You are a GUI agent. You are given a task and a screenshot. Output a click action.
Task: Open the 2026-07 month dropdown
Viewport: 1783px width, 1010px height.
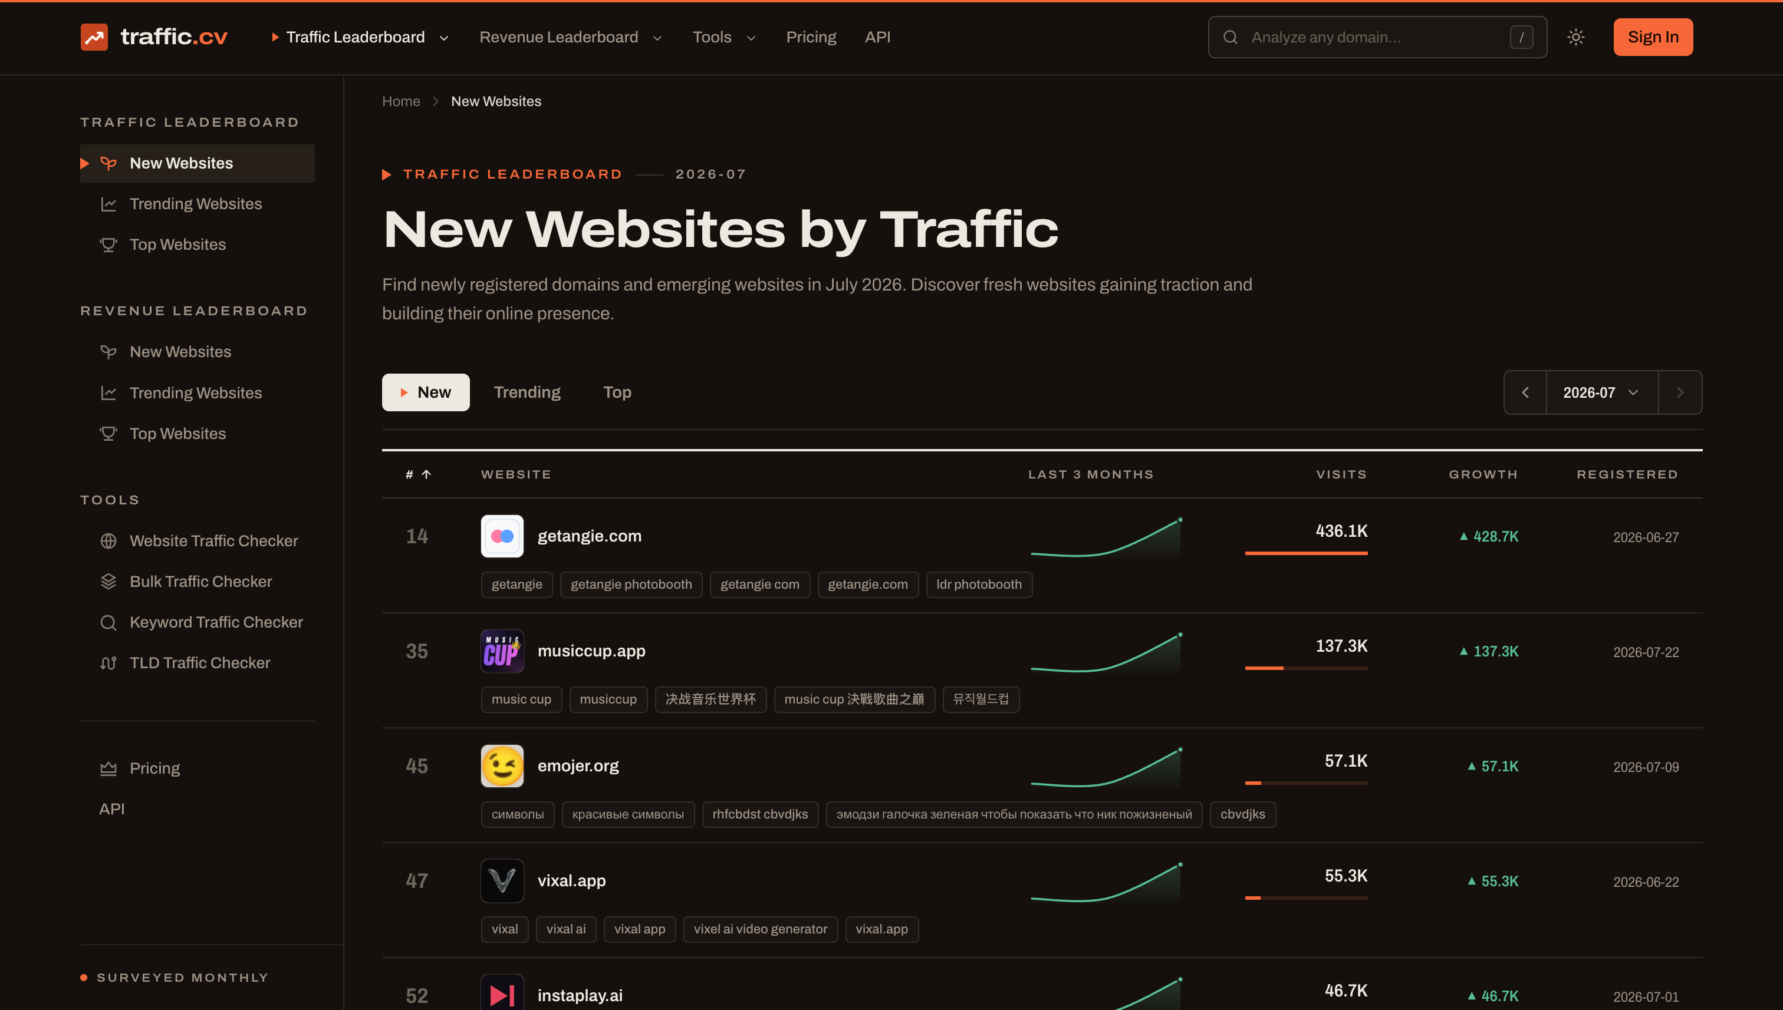pos(1602,392)
